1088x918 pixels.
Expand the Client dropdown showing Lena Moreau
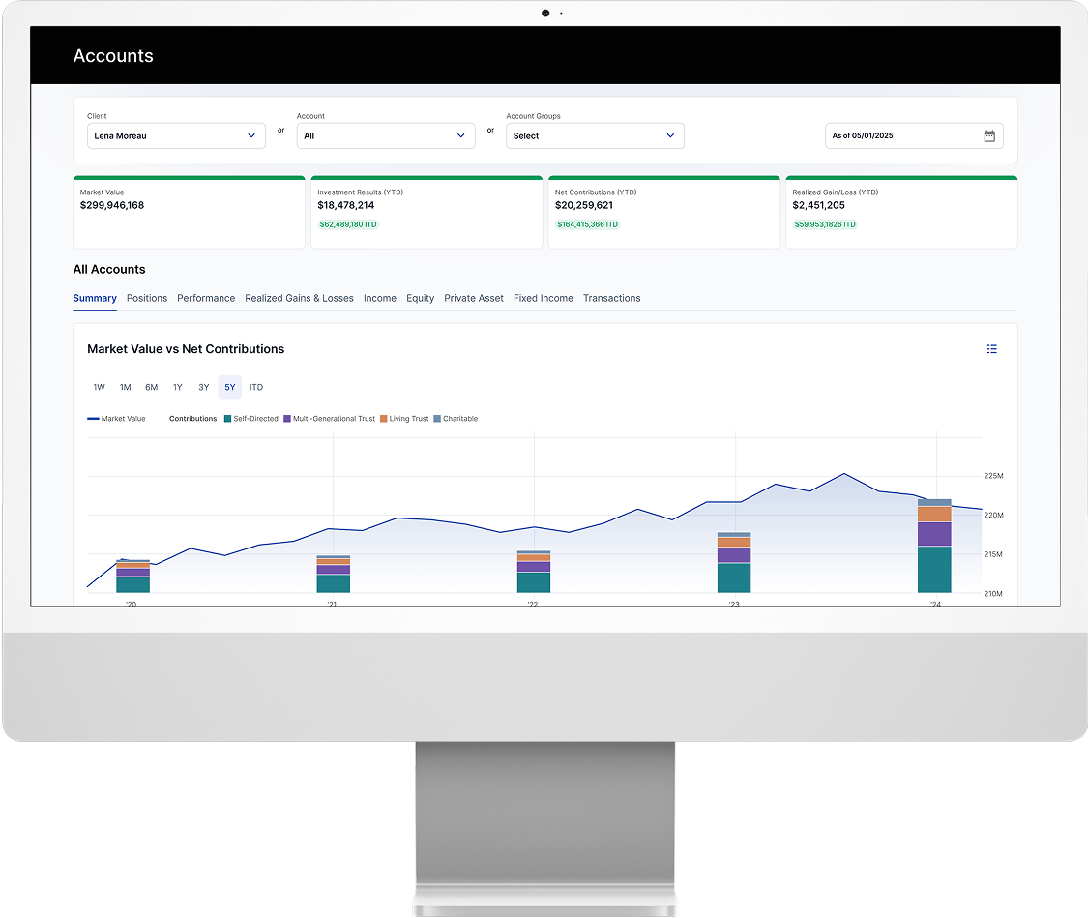[176, 136]
